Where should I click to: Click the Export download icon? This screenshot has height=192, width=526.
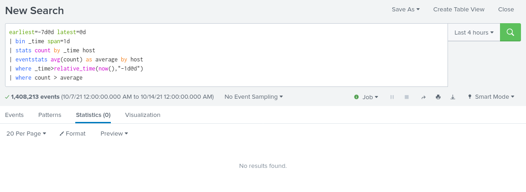pos(453,97)
